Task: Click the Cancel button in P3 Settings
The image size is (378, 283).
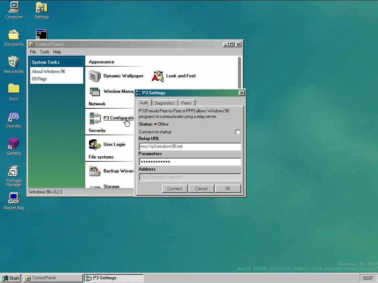Action: click(201, 189)
